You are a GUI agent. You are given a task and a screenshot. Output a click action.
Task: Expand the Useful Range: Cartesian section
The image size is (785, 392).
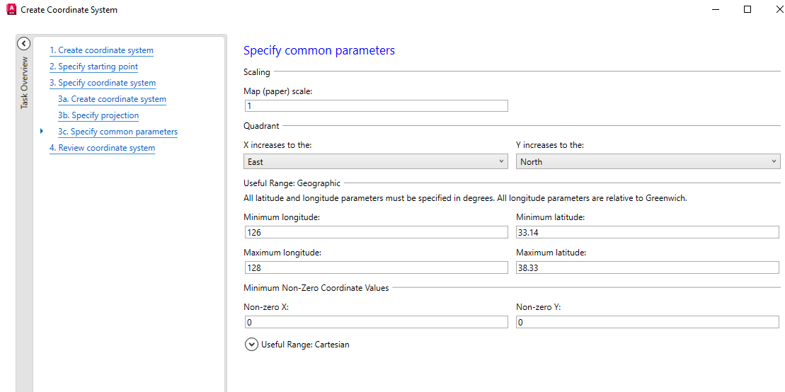pyautogui.click(x=251, y=345)
